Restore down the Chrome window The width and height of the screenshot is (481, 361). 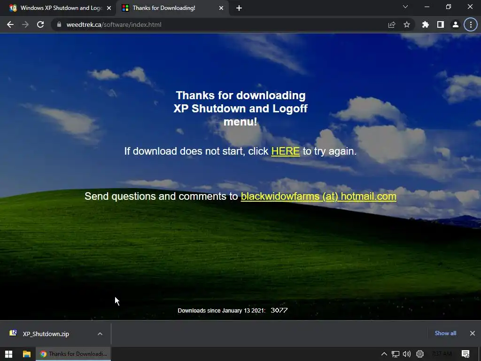tap(449, 7)
